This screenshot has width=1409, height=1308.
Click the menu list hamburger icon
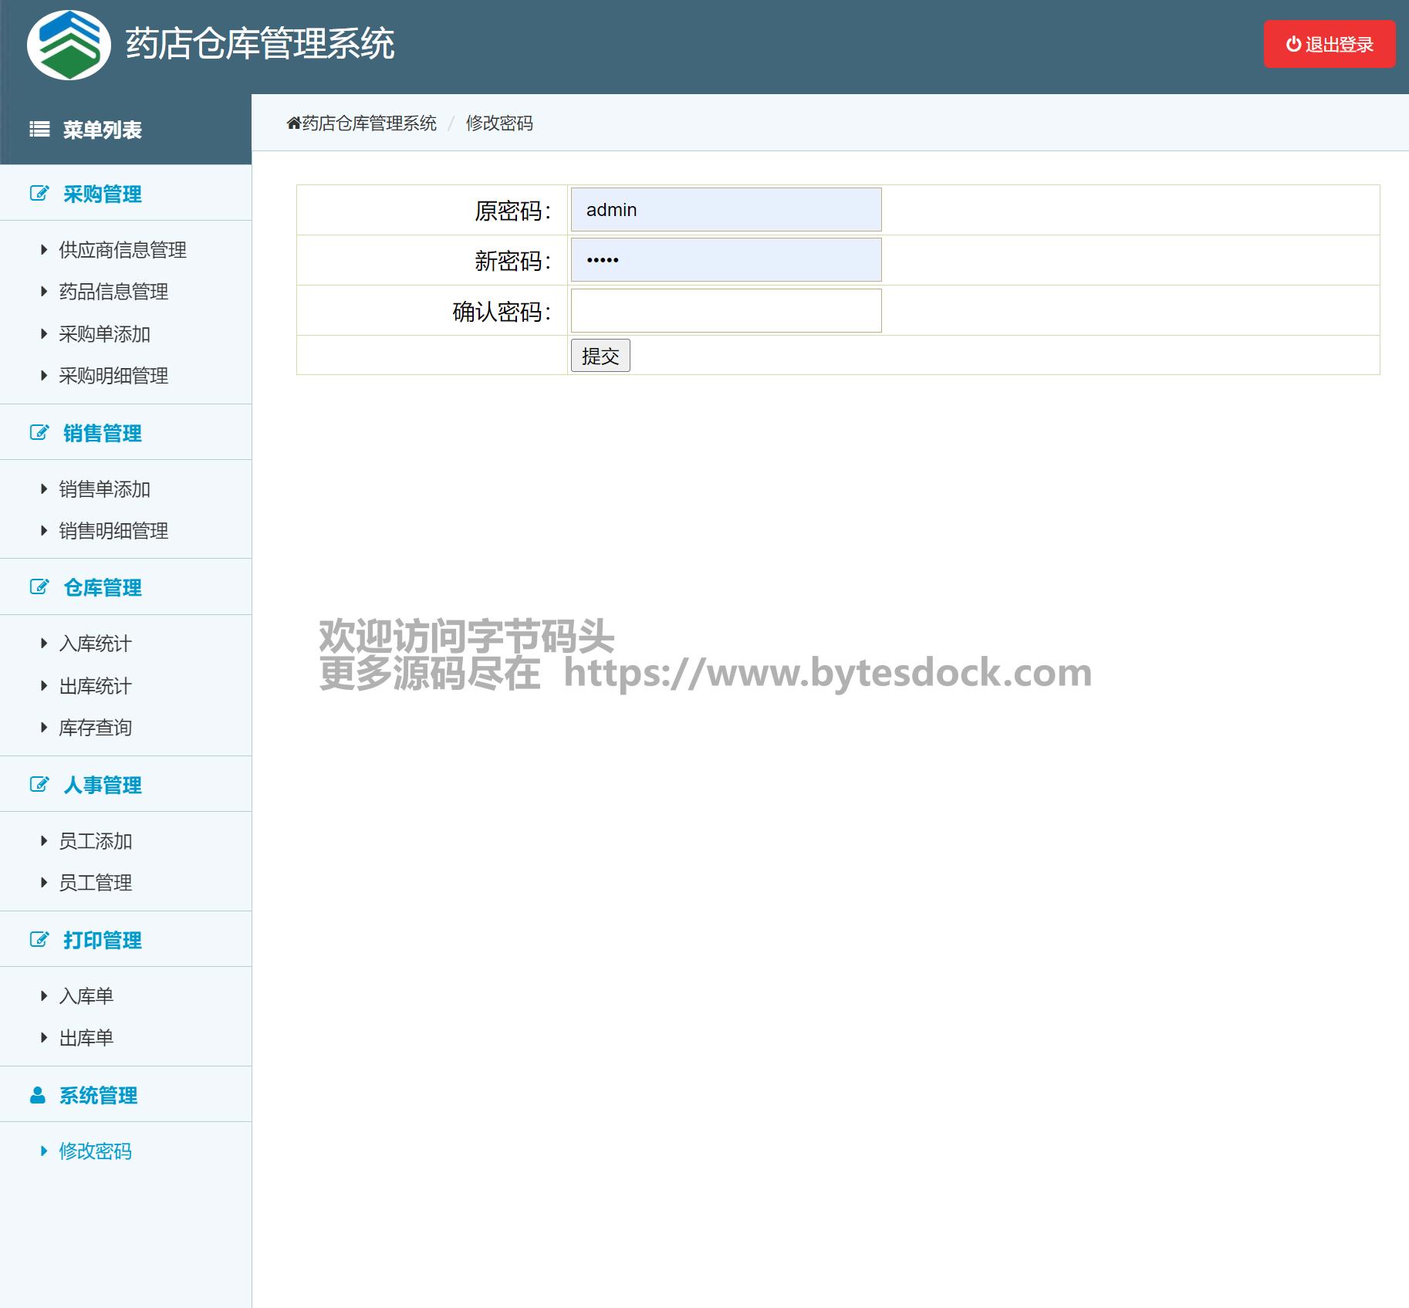pyautogui.click(x=39, y=130)
